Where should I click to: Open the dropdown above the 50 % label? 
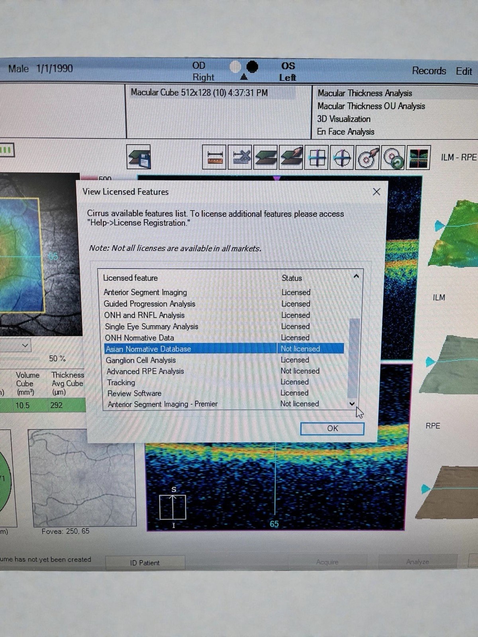25,345
